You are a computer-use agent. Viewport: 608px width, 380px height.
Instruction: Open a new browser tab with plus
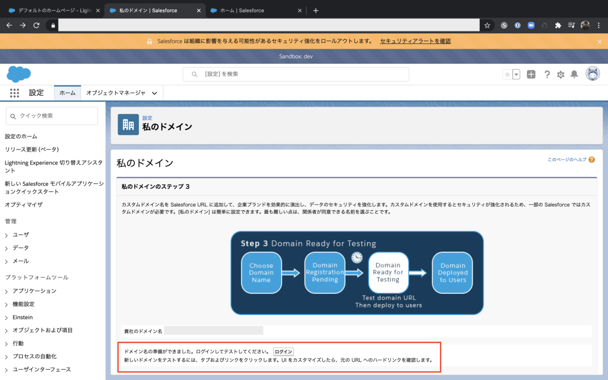click(316, 10)
